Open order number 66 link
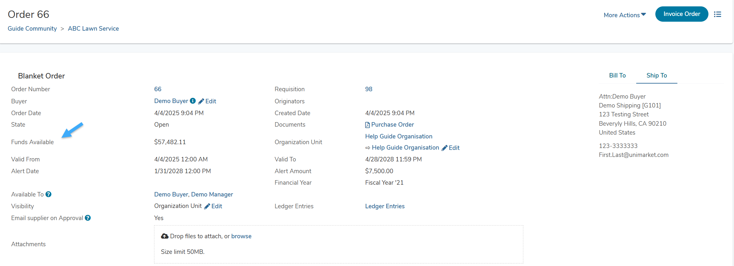The image size is (734, 266). coord(158,89)
